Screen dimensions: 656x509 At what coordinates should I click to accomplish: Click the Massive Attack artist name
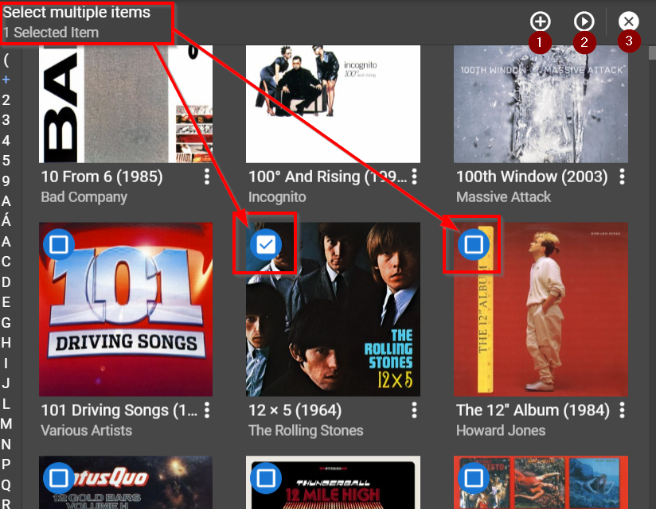[x=503, y=196]
